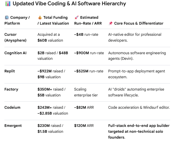Click the Code acceleration & Windsurf editor text
The width and height of the screenshot is (178, 143).
(x=139, y=107)
